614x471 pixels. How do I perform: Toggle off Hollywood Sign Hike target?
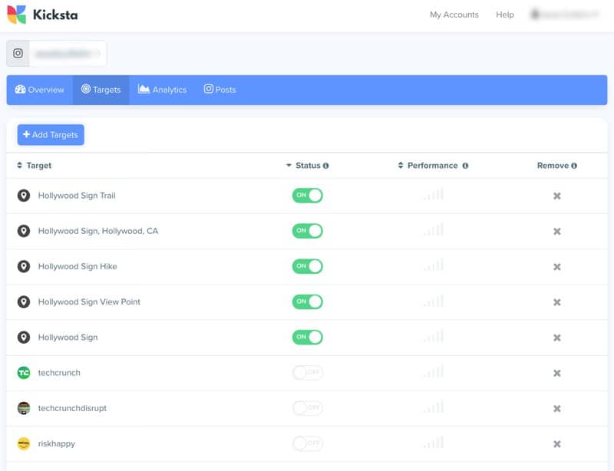pyautogui.click(x=308, y=266)
